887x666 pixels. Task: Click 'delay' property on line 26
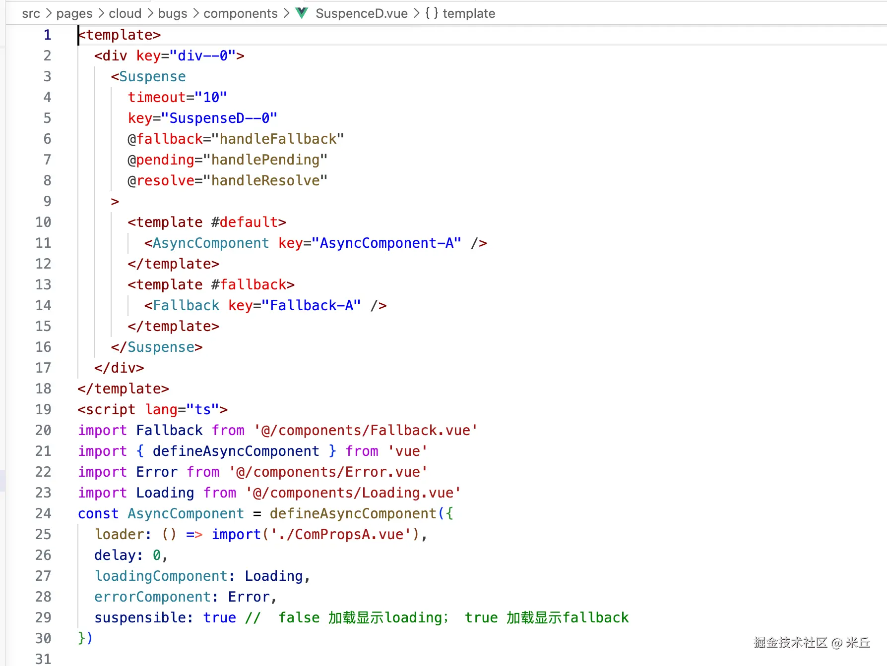(x=115, y=555)
